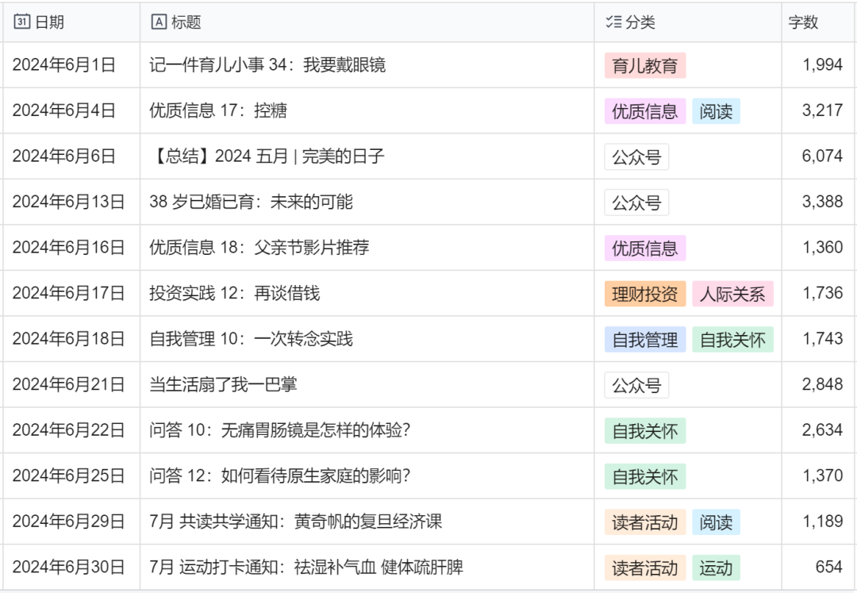The image size is (857, 593).
Task: Open the entry 问答 10：无痛胃肠镜是怎样的体验？
Action: point(280,430)
